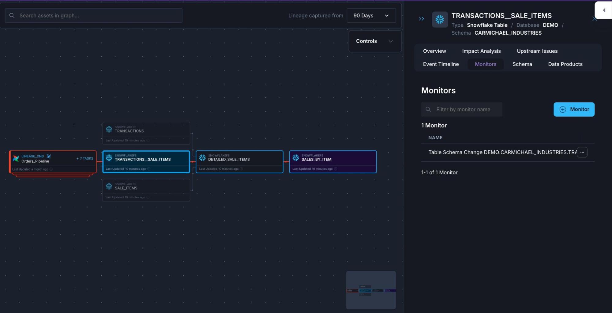Image resolution: width=612 pixels, height=313 pixels.
Task: Click the lineage graph minimap thumbnail
Action: [x=371, y=290]
